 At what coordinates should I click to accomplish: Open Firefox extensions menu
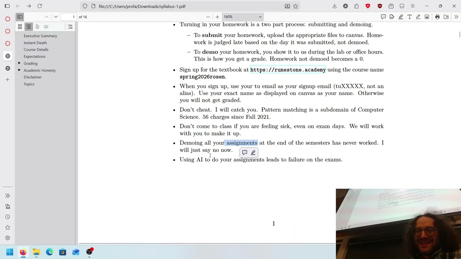pyautogui.click(x=357, y=6)
